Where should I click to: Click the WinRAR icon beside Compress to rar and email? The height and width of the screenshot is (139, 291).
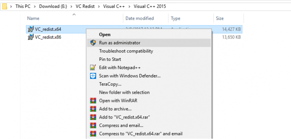click(x=93, y=133)
